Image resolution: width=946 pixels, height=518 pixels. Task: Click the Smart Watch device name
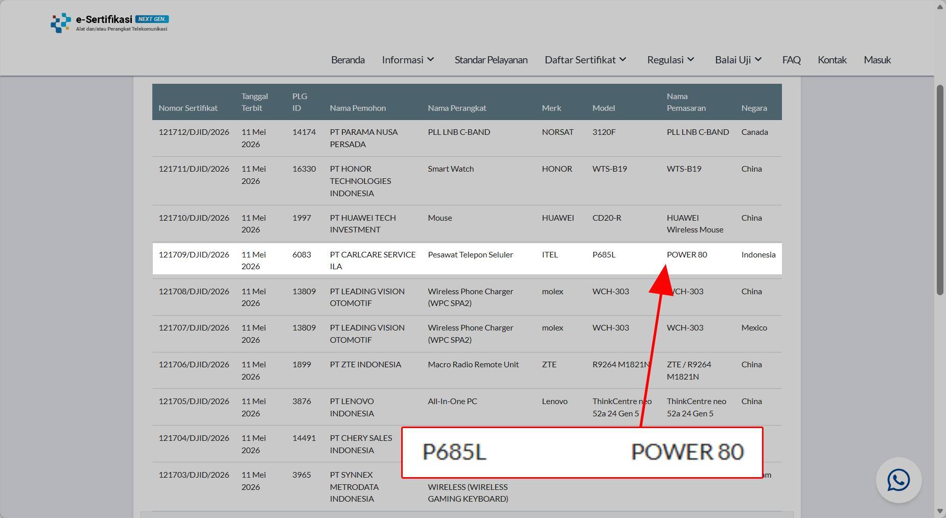click(x=451, y=169)
